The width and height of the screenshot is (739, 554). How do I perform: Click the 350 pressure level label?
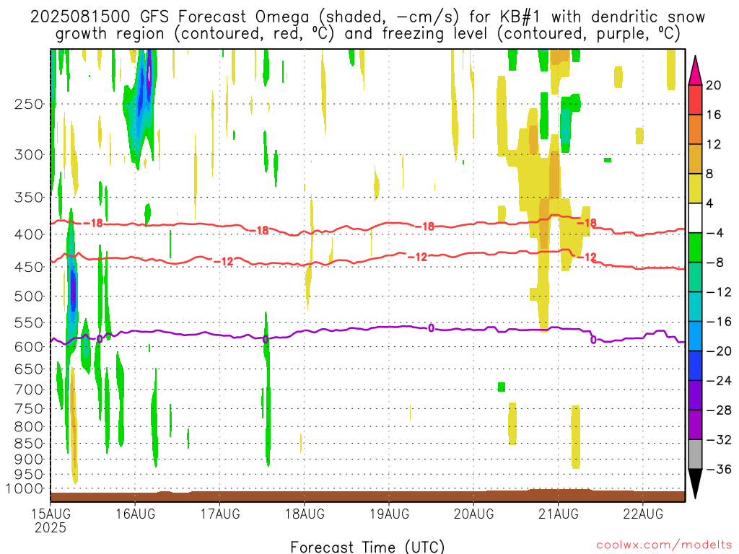[x=29, y=198]
